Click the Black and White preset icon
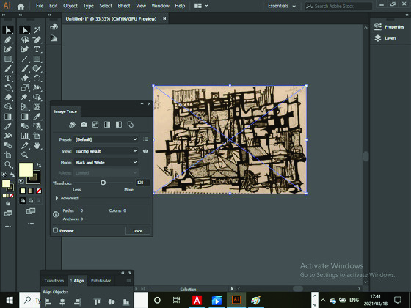 coord(119,125)
